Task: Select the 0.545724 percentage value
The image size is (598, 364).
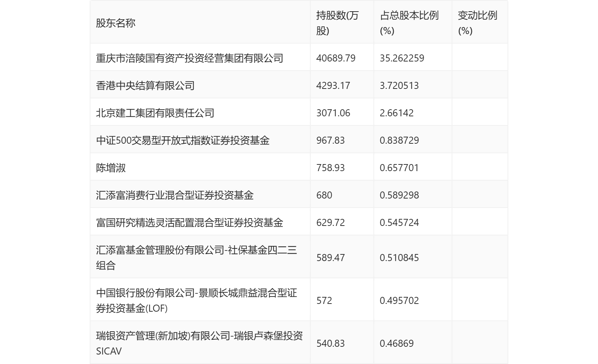Action: 399,222
